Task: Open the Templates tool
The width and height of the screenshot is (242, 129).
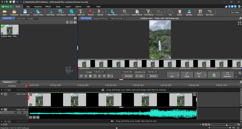Action: tap(14, 13)
